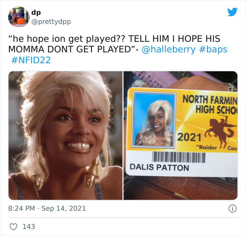Open the @halleberry mention
This screenshot has width=246, height=236.
pyautogui.click(x=168, y=50)
